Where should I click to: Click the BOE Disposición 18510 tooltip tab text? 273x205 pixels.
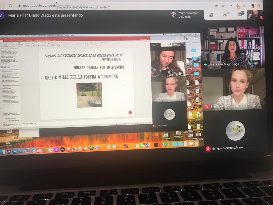[x=83, y=7]
